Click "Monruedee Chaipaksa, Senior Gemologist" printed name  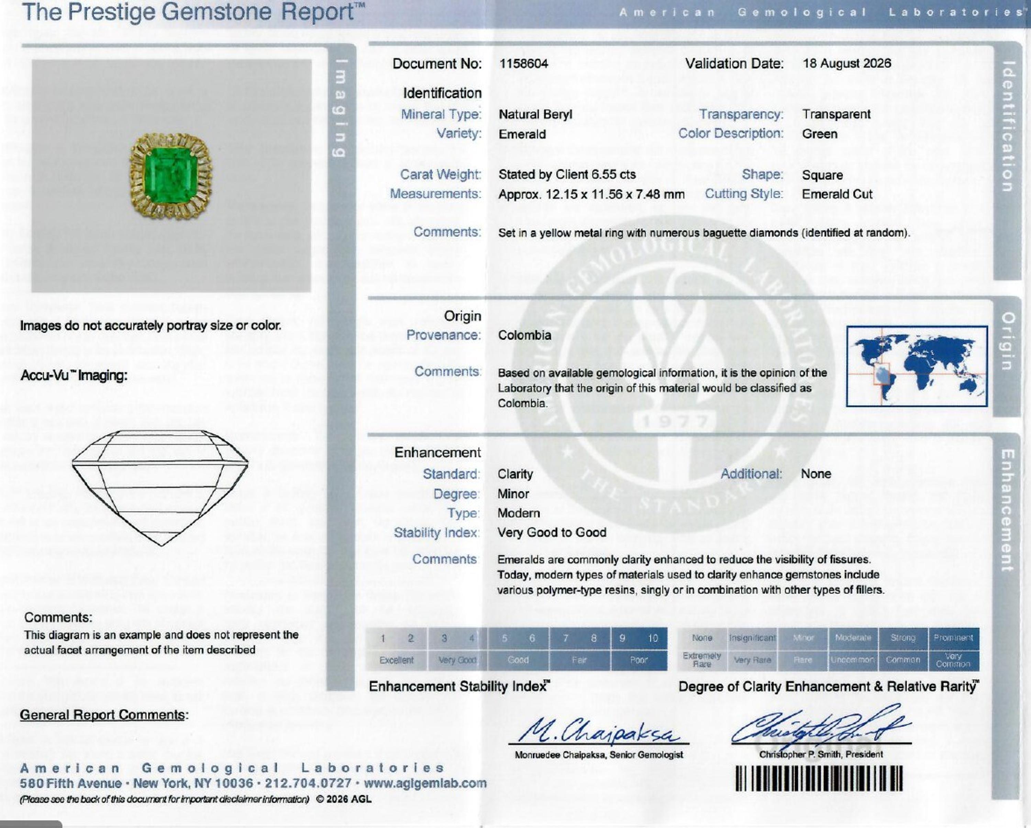(599, 756)
